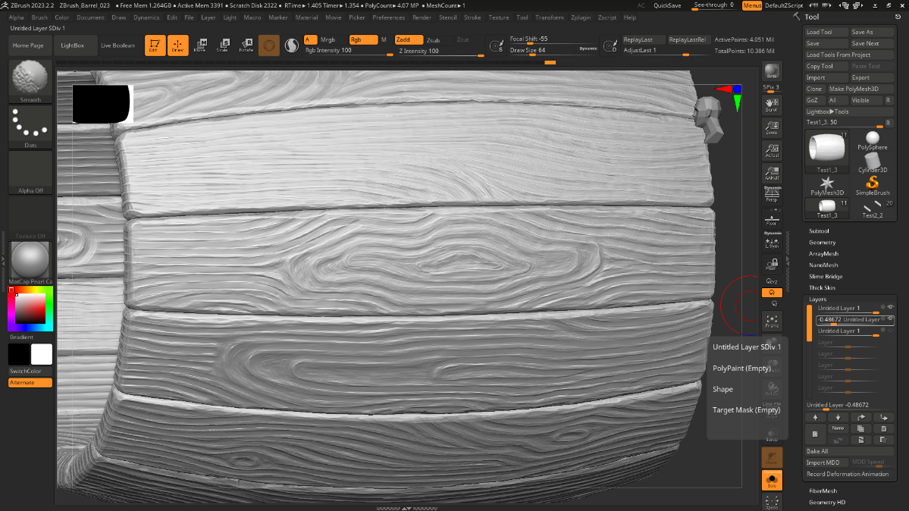This screenshot has height=511, width=909.
Task: Activate the Draw mode icon
Action: 178,45
